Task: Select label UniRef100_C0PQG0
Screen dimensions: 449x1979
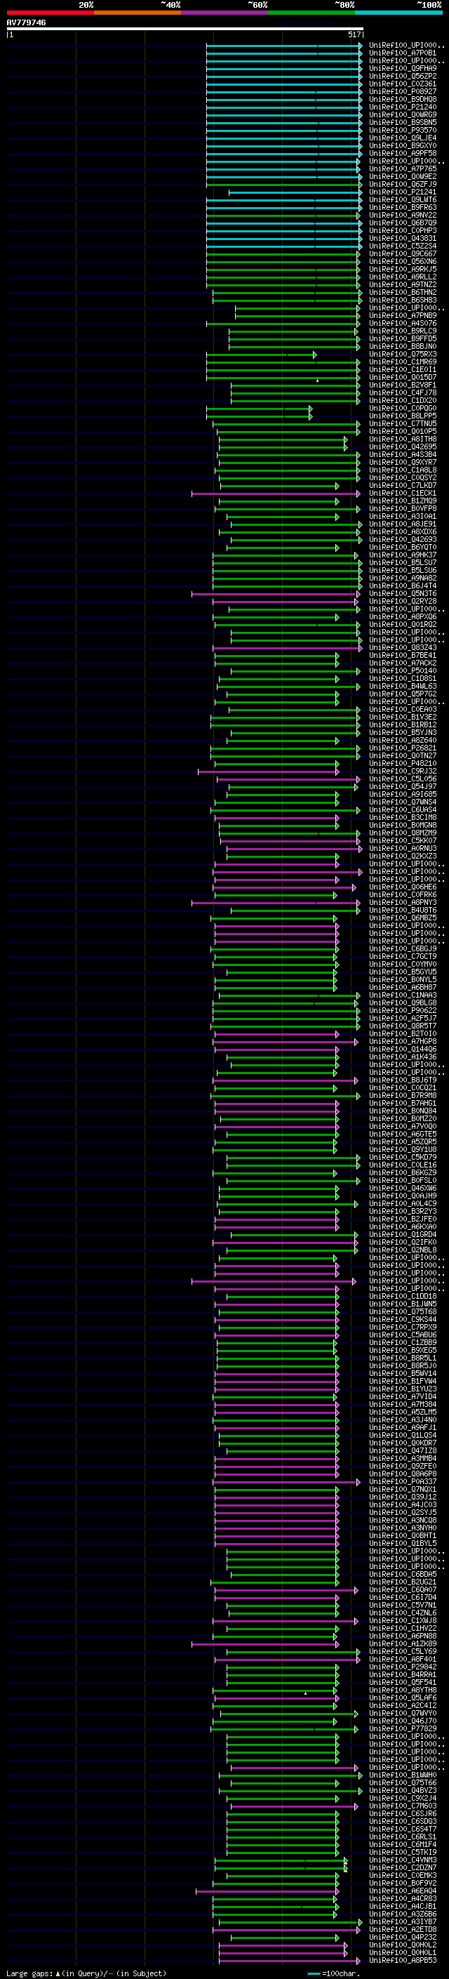Action: [x=402, y=408]
